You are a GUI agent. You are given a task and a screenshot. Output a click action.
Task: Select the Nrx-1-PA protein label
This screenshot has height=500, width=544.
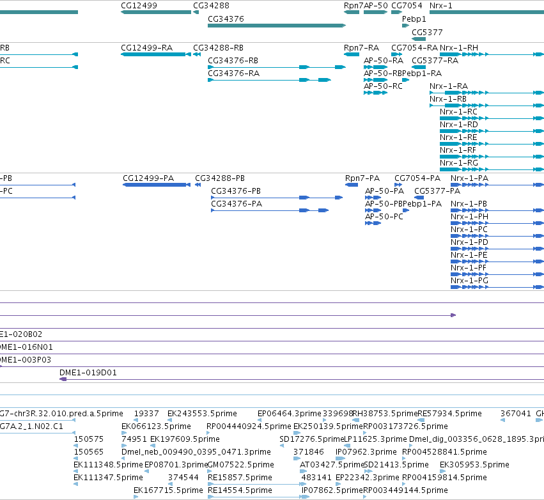click(469, 178)
